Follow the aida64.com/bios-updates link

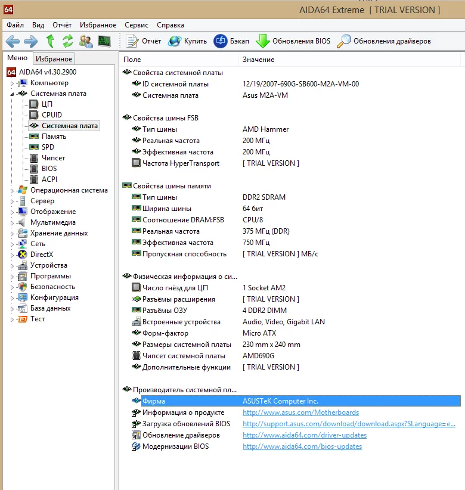point(302,446)
